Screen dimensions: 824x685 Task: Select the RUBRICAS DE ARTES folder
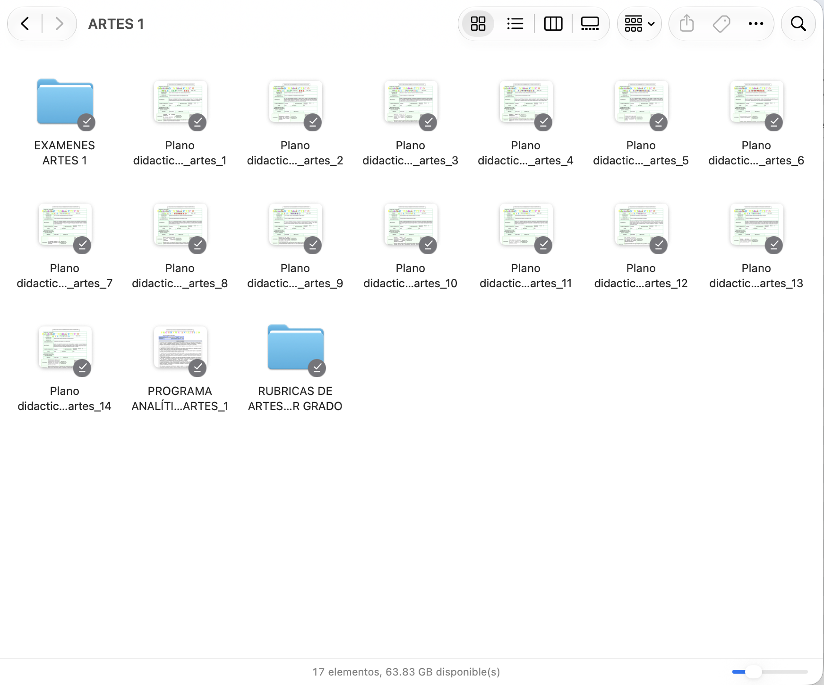coord(296,348)
